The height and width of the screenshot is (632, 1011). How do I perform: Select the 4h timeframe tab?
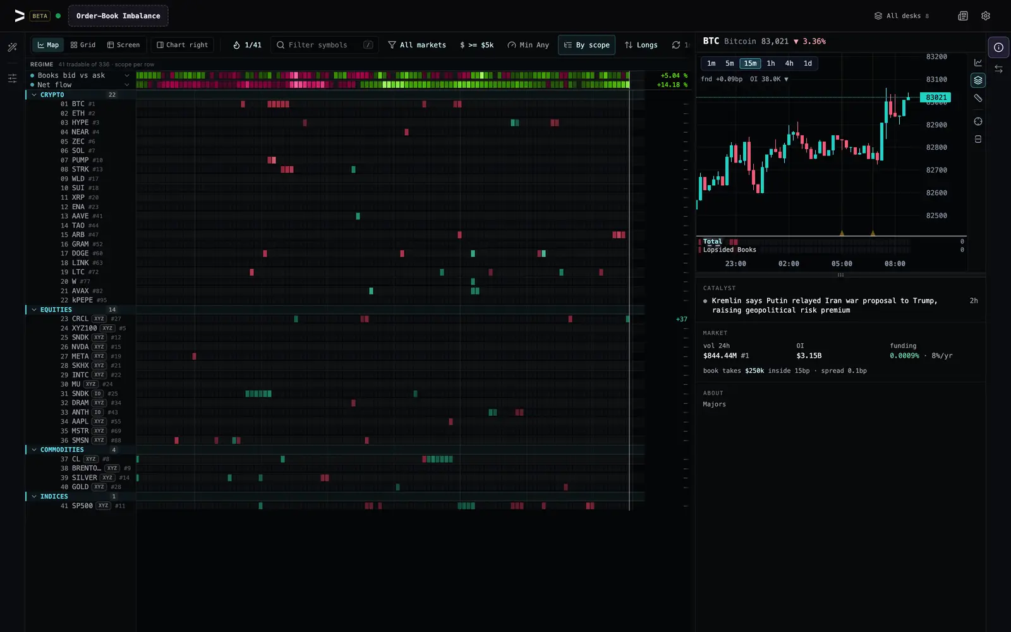pyautogui.click(x=789, y=63)
